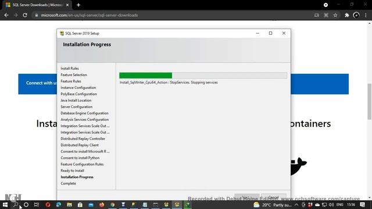
Task: Select SQL Server Downloads browser tab
Action: (37, 5)
